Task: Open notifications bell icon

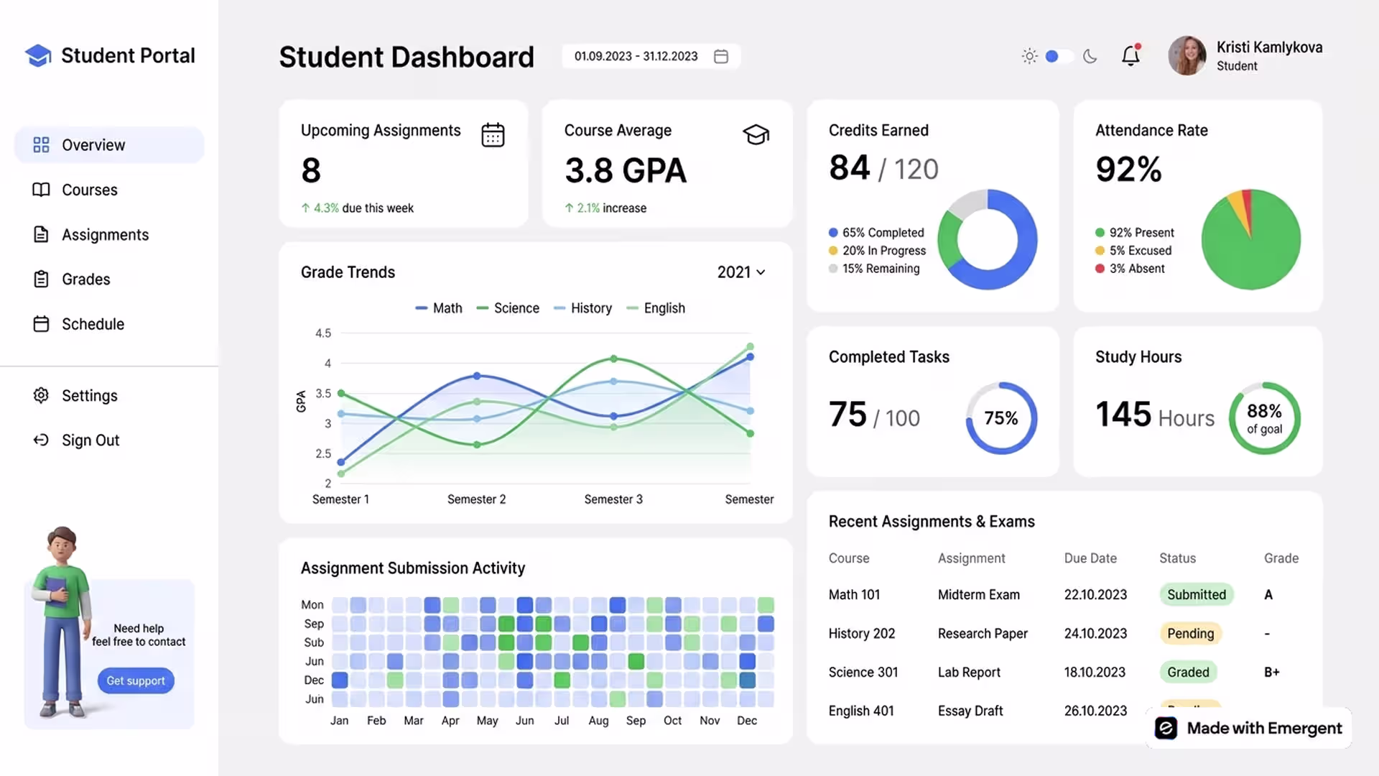Action: pyautogui.click(x=1131, y=55)
